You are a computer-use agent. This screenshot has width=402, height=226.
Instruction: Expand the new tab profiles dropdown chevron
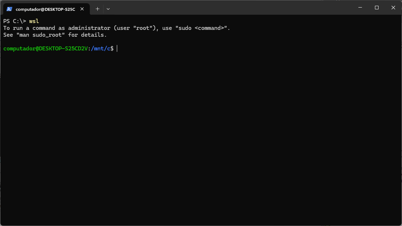108,9
